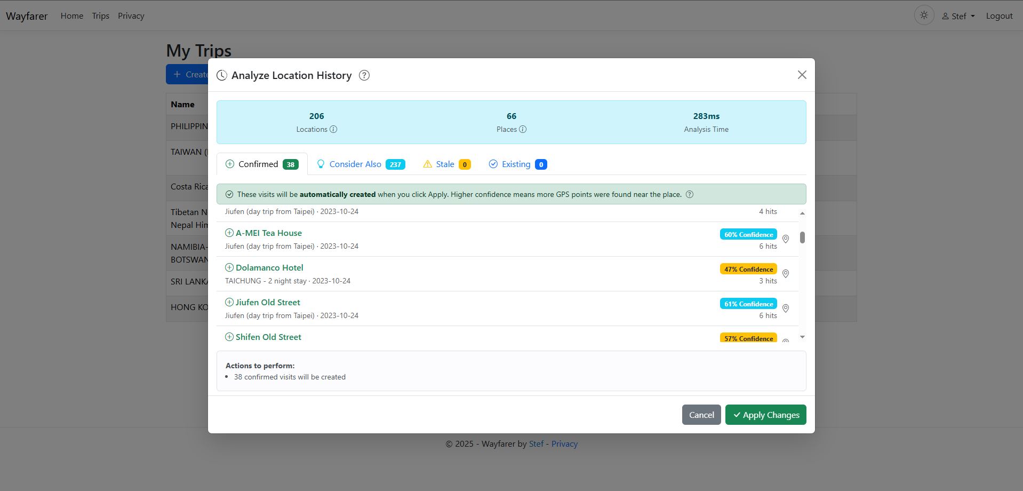Click the Shifen Old Street place name

(x=268, y=337)
